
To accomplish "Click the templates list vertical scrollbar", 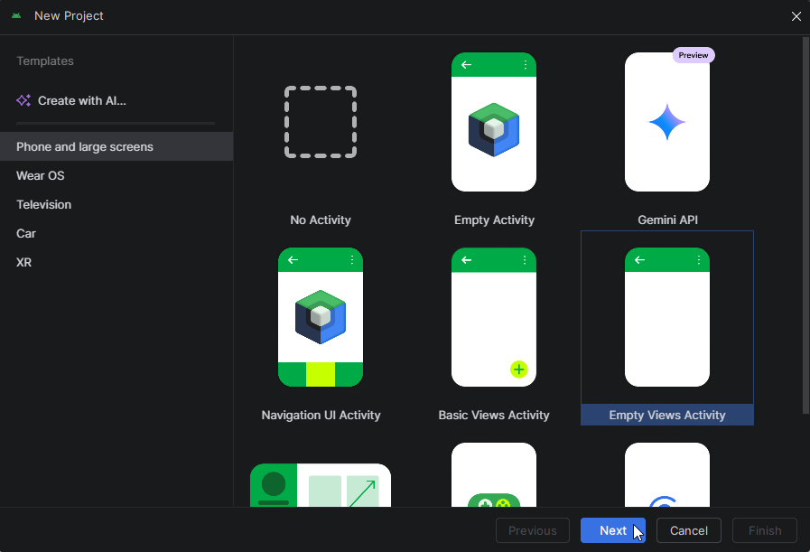I will point(805,225).
